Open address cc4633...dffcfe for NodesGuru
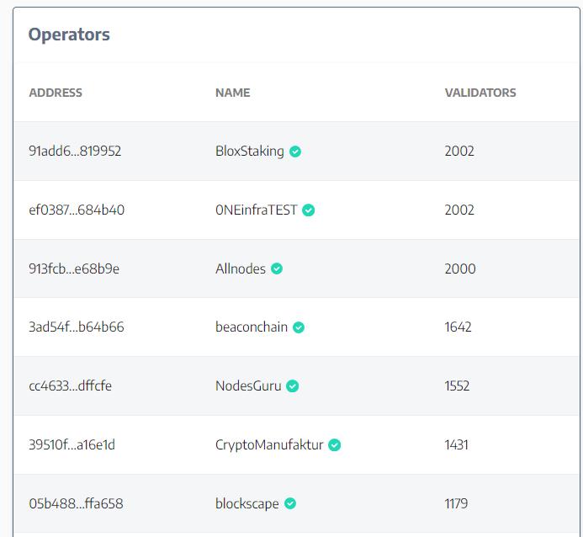 point(70,386)
